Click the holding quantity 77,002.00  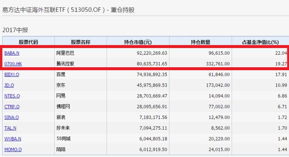click(x=219, y=106)
